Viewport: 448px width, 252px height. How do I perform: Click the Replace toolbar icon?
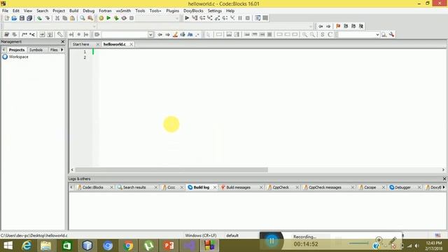(90, 18)
